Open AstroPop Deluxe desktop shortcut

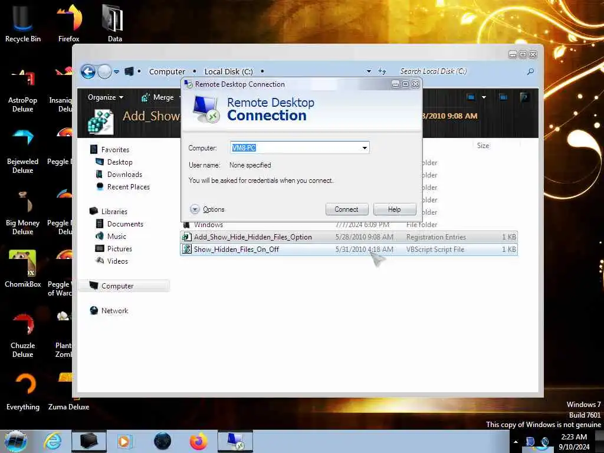[23, 91]
